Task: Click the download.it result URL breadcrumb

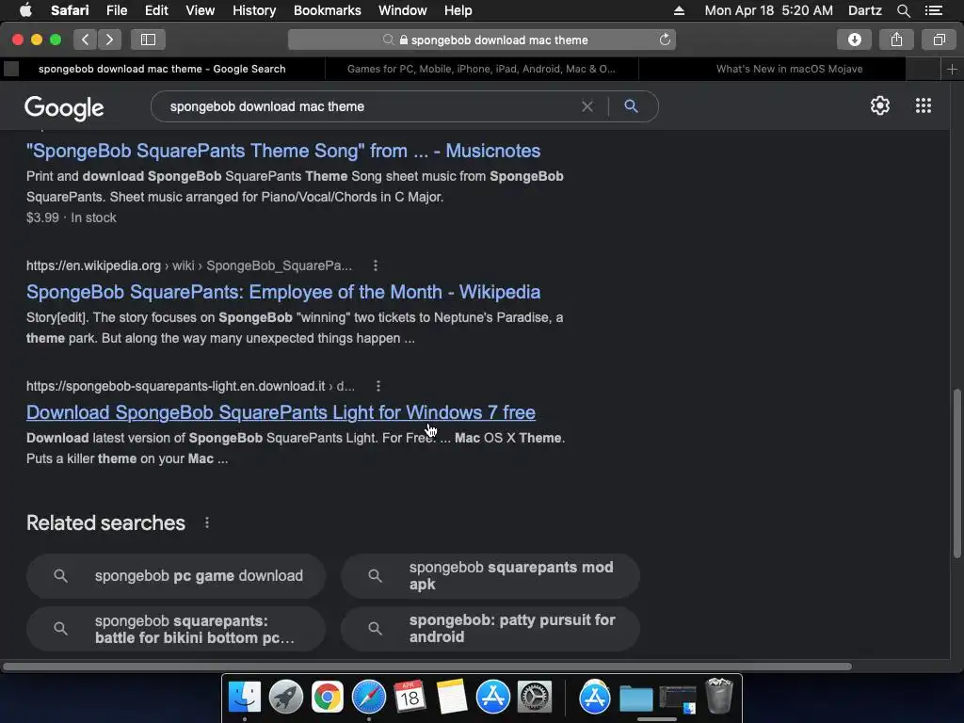Action: (190, 386)
